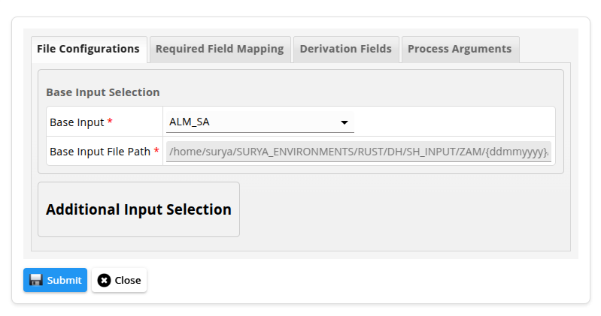601x316 pixels.
Task: Click the floppy disk icon on Submit
Action: pos(35,280)
